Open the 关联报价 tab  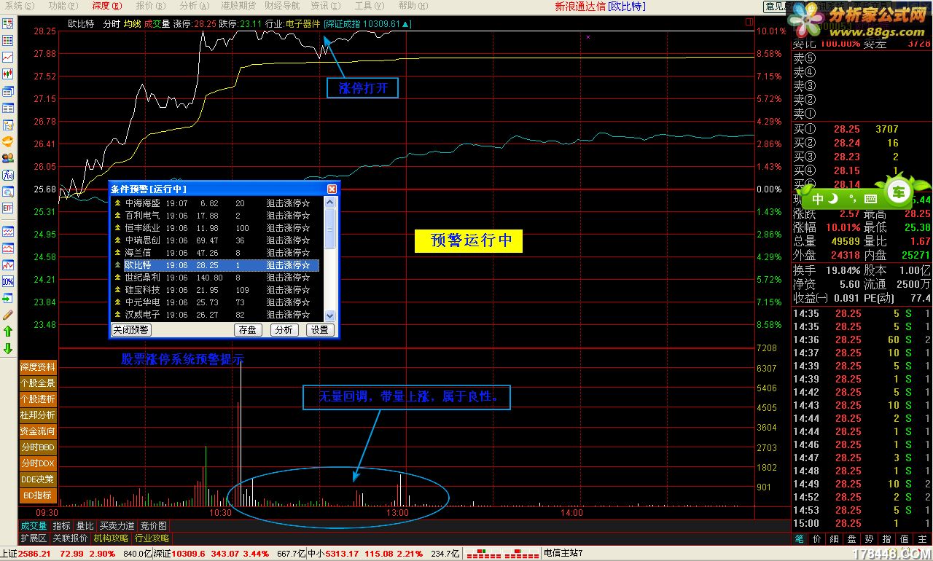tap(70, 538)
